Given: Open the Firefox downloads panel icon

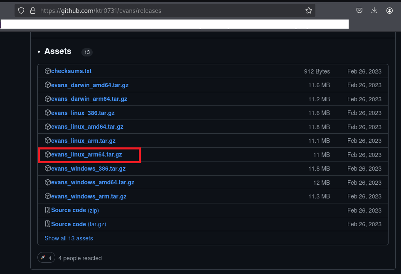Looking at the screenshot, I should coord(374,10).
